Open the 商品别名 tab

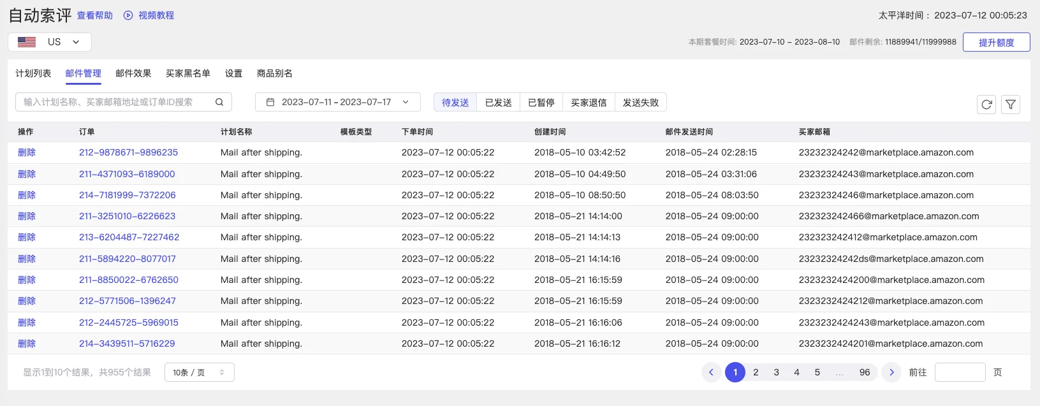click(x=275, y=73)
